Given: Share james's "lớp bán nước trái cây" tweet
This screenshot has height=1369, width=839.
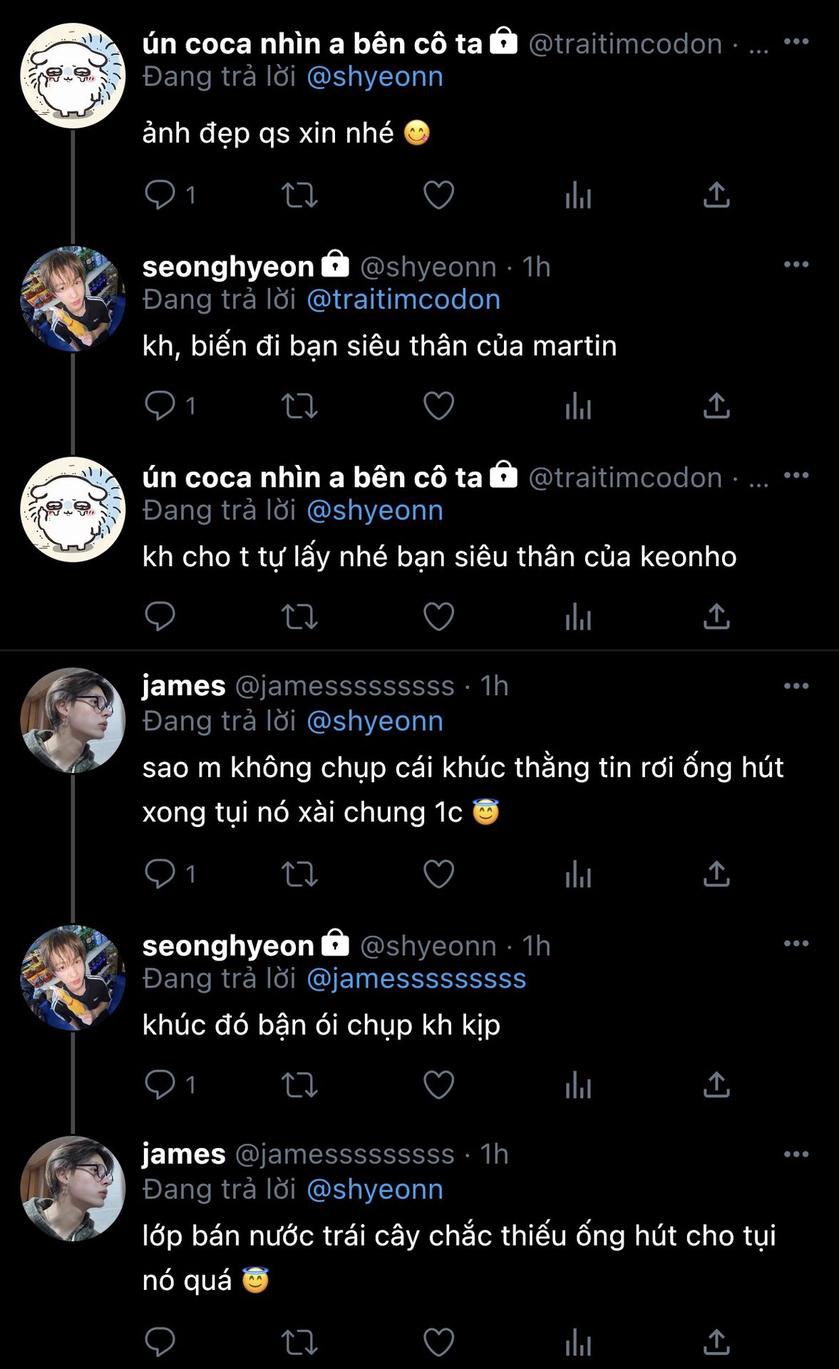Looking at the screenshot, I should pyautogui.click(x=716, y=1343).
